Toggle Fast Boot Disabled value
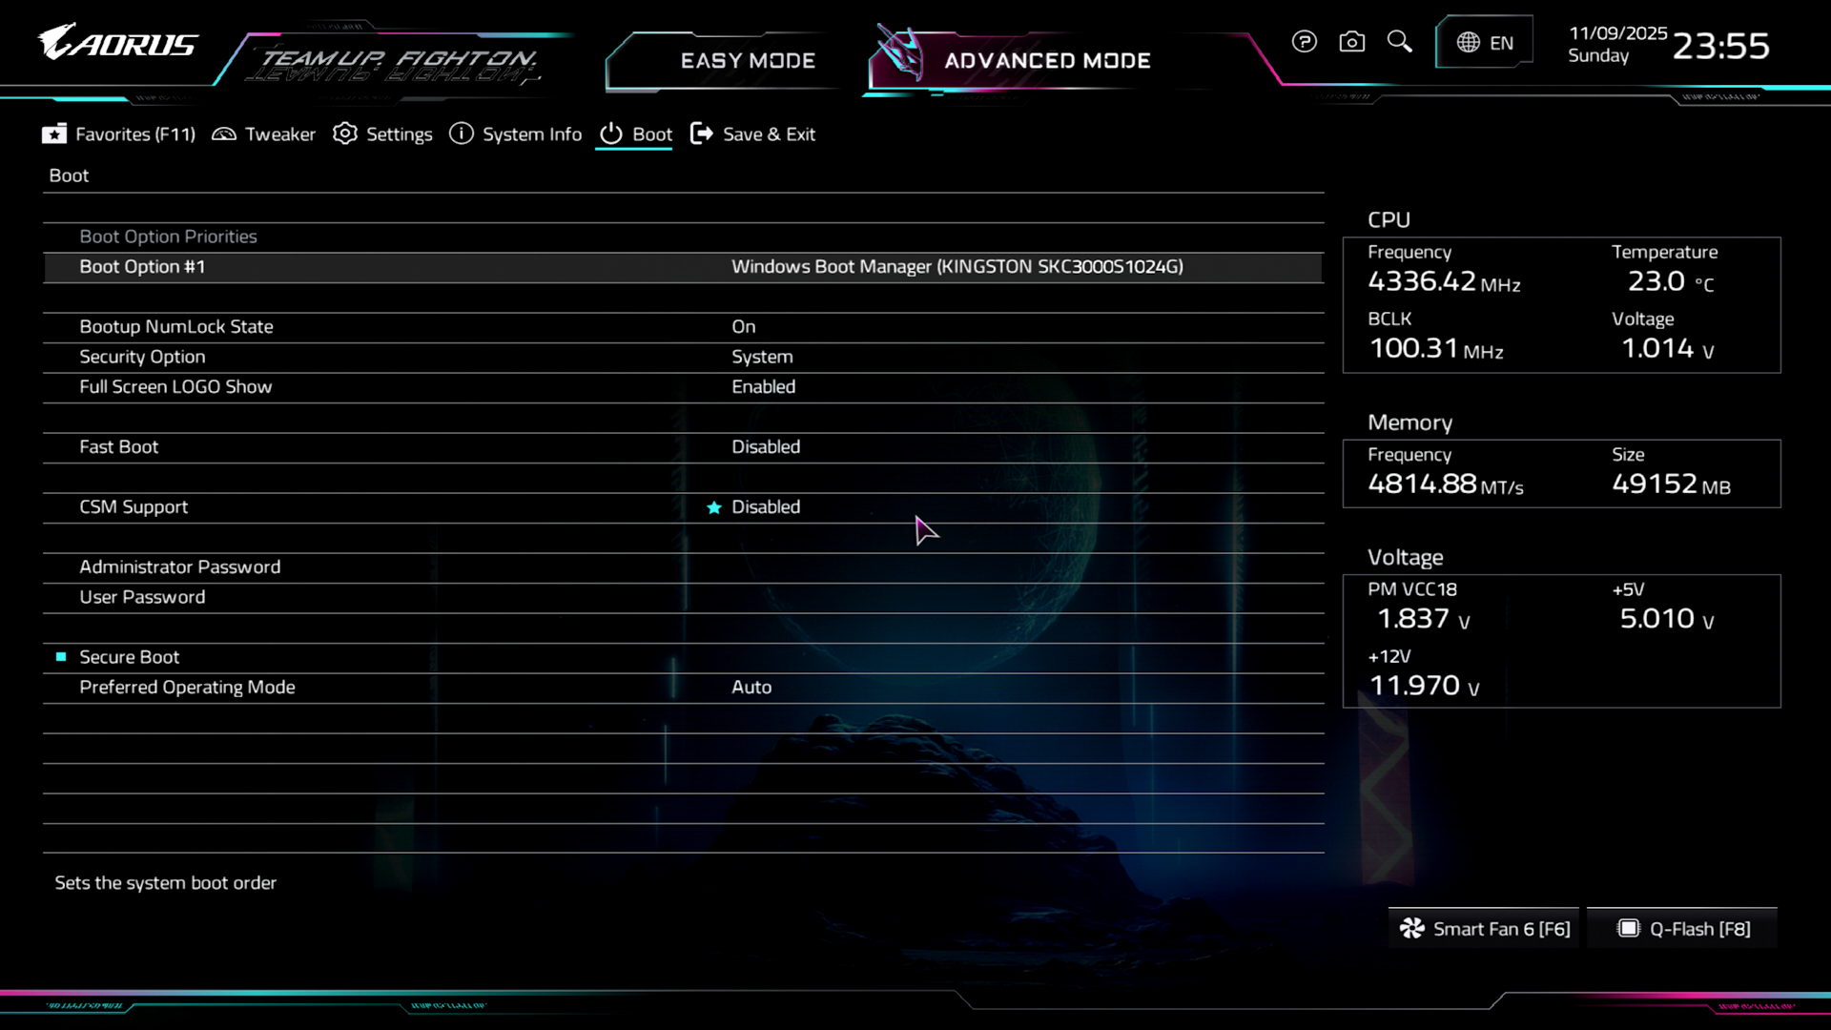This screenshot has width=1831, height=1030. click(x=766, y=447)
